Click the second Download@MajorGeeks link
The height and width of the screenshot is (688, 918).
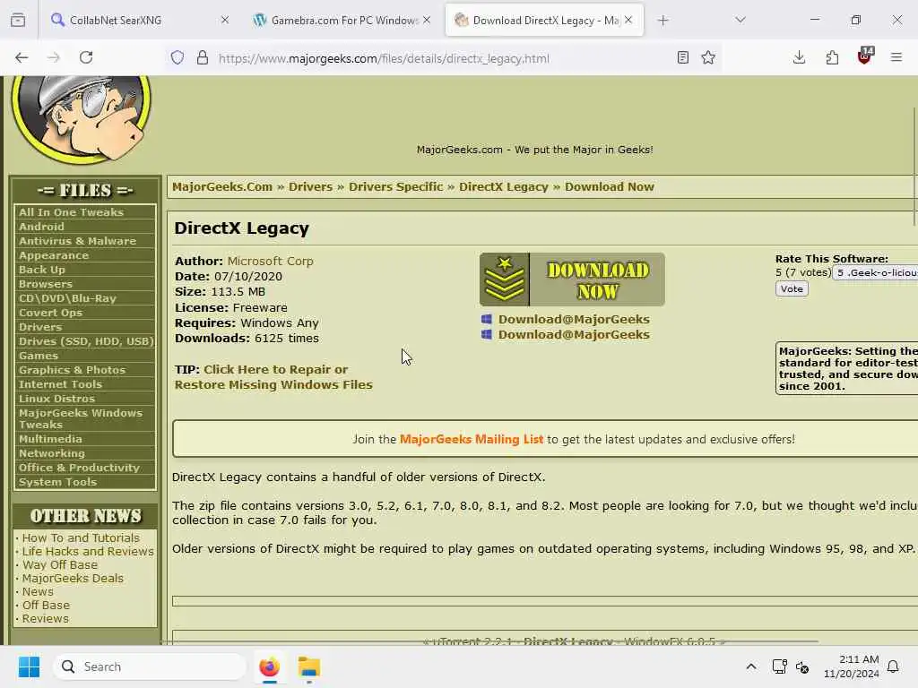[574, 335]
